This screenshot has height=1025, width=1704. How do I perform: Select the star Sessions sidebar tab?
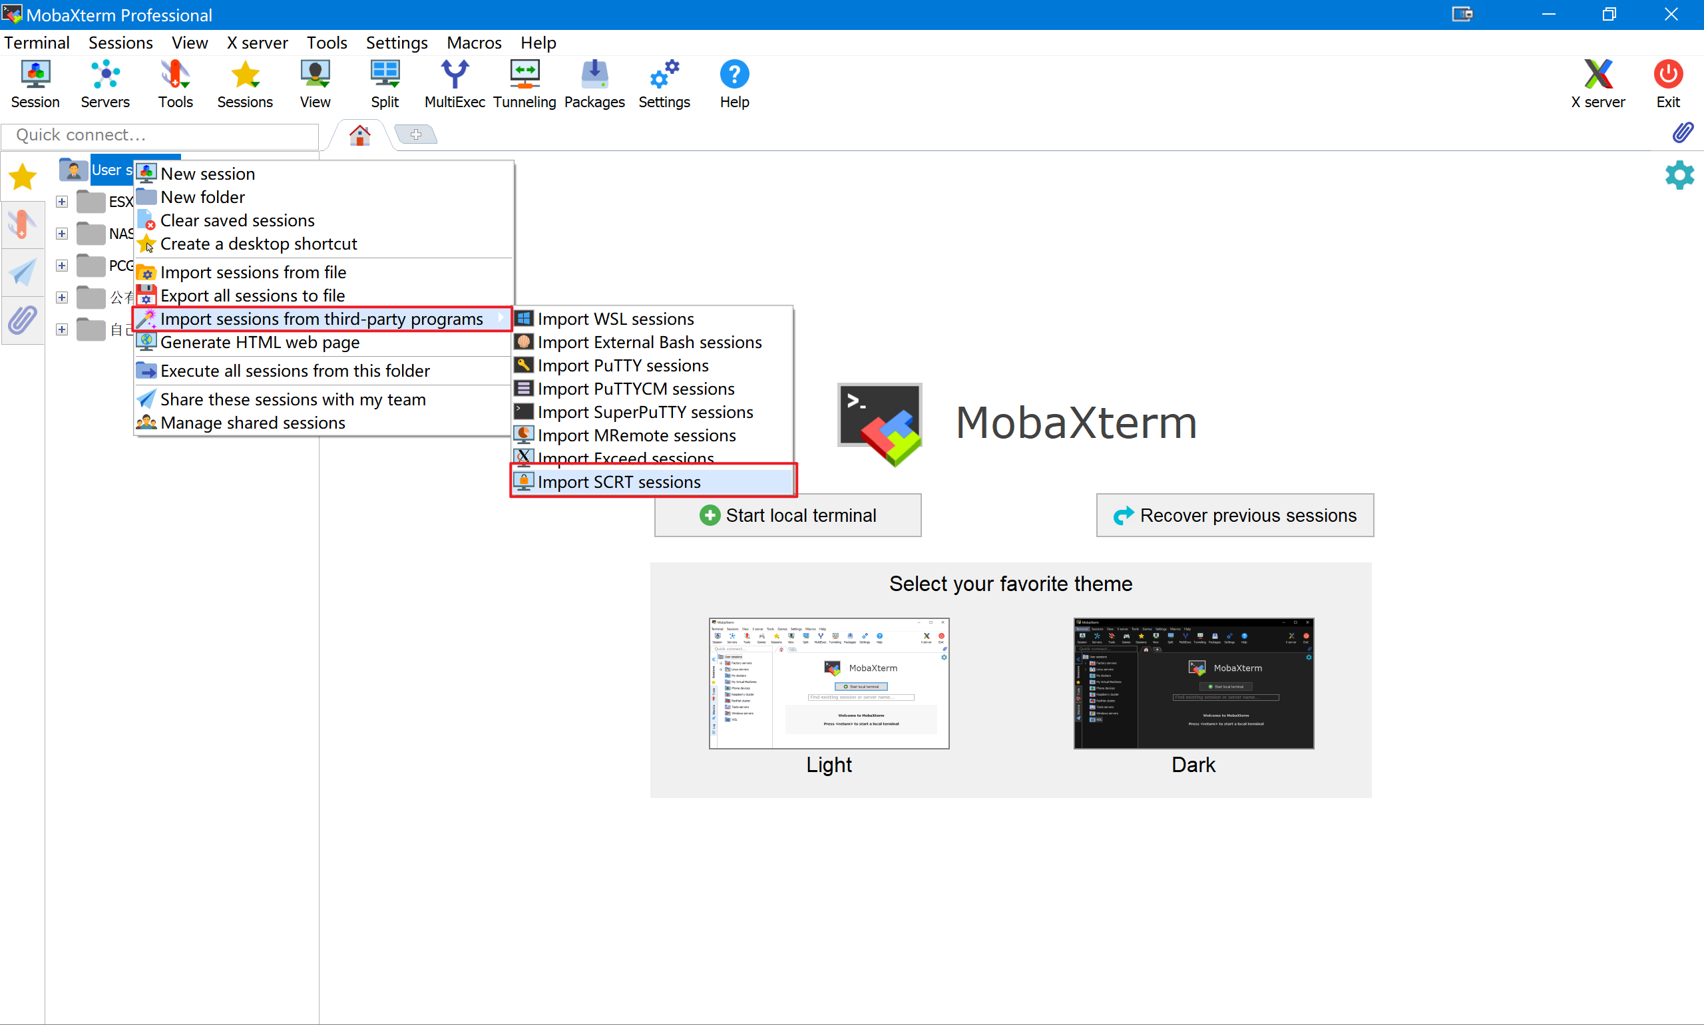(x=23, y=177)
